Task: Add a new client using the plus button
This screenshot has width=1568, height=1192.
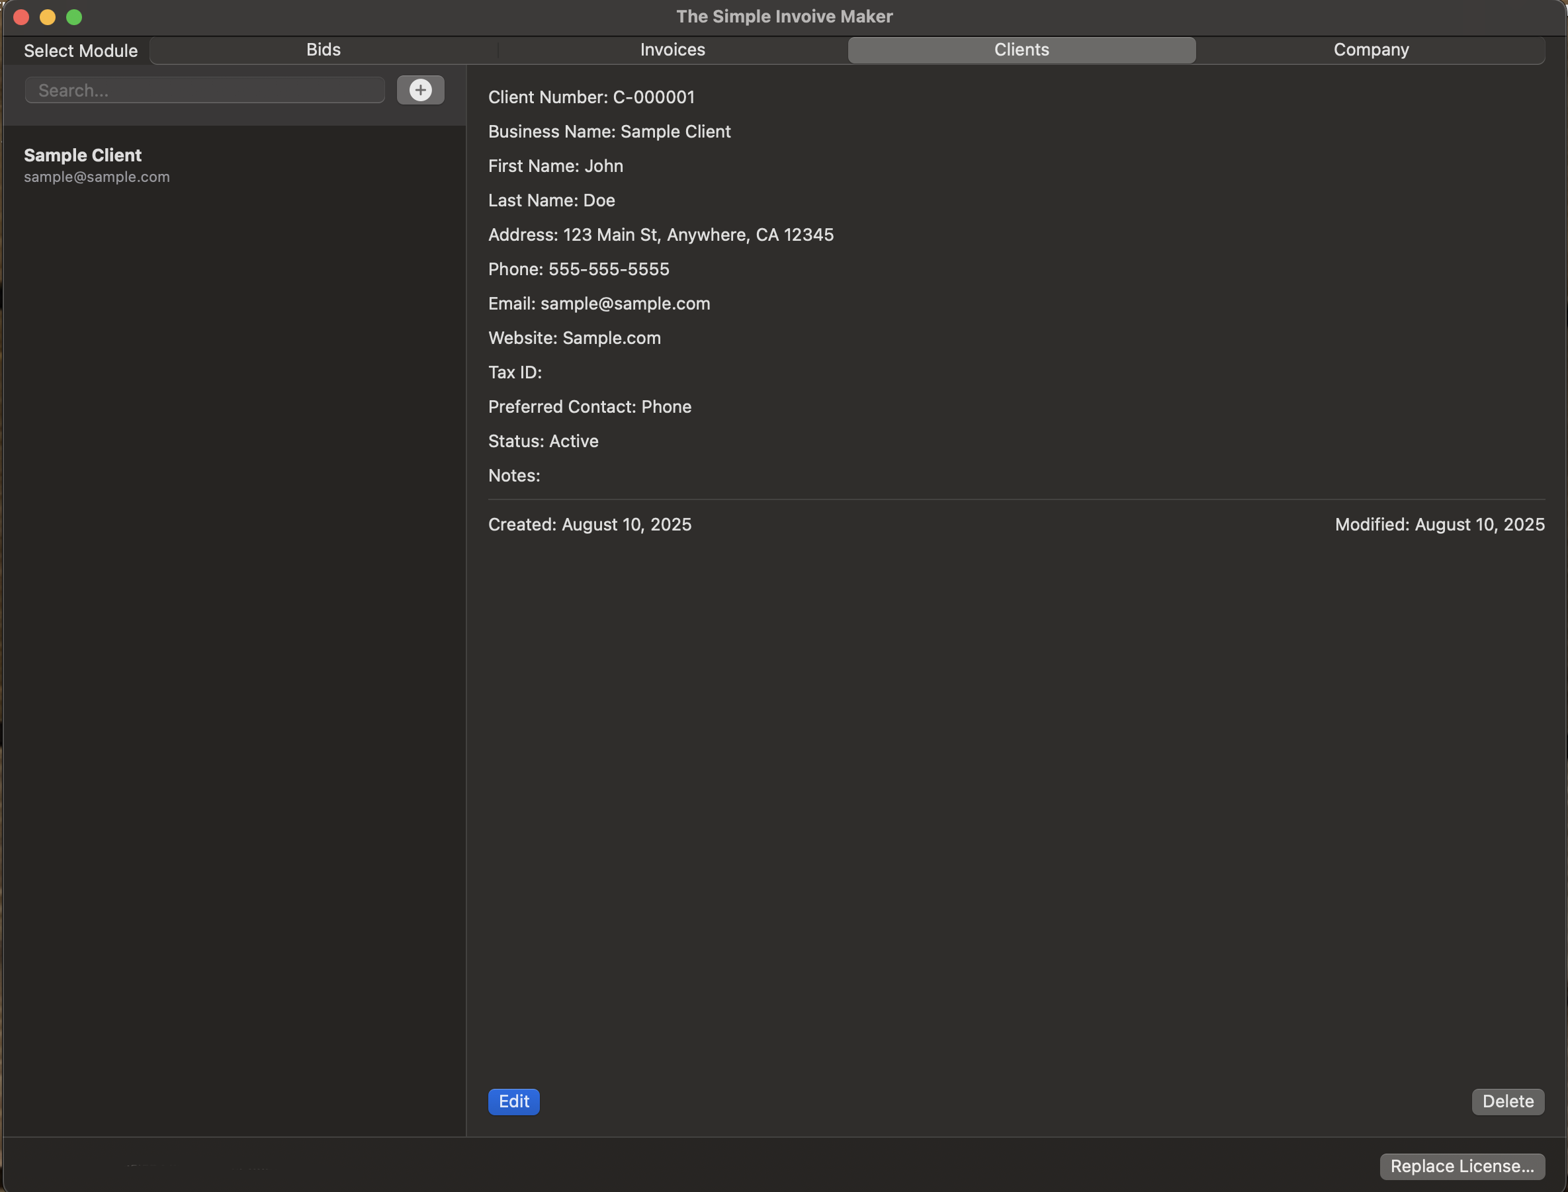Action: 420,90
